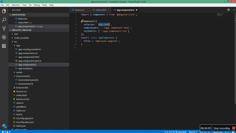Open the Debug menu

point(37,5)
